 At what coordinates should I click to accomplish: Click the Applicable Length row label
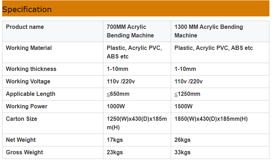[x=31, y=94]
